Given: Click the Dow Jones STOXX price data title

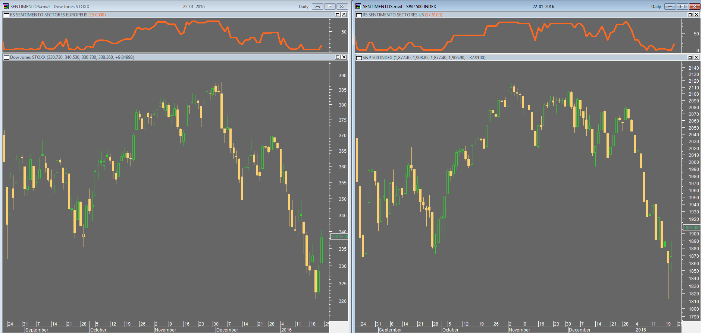Looking at the screenshot, I should (x=72, y=57).
